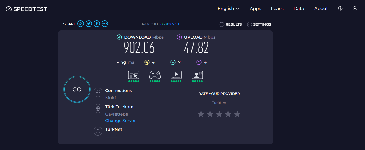
Task: Click the Multi connections text
Action: [111, 98]
